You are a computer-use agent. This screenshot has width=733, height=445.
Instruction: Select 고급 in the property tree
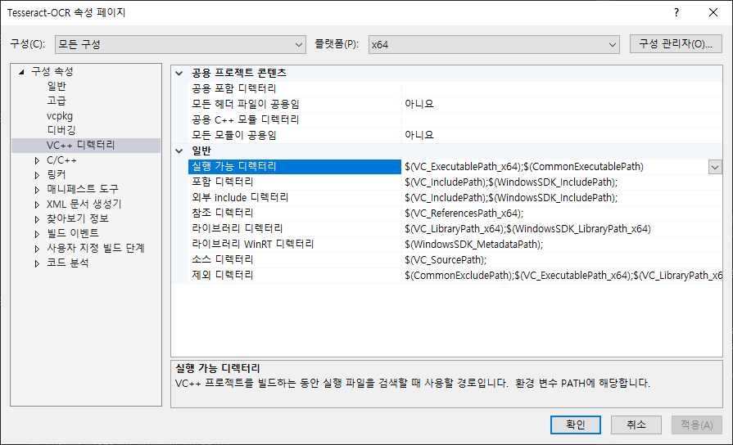[x=57, y=101]
